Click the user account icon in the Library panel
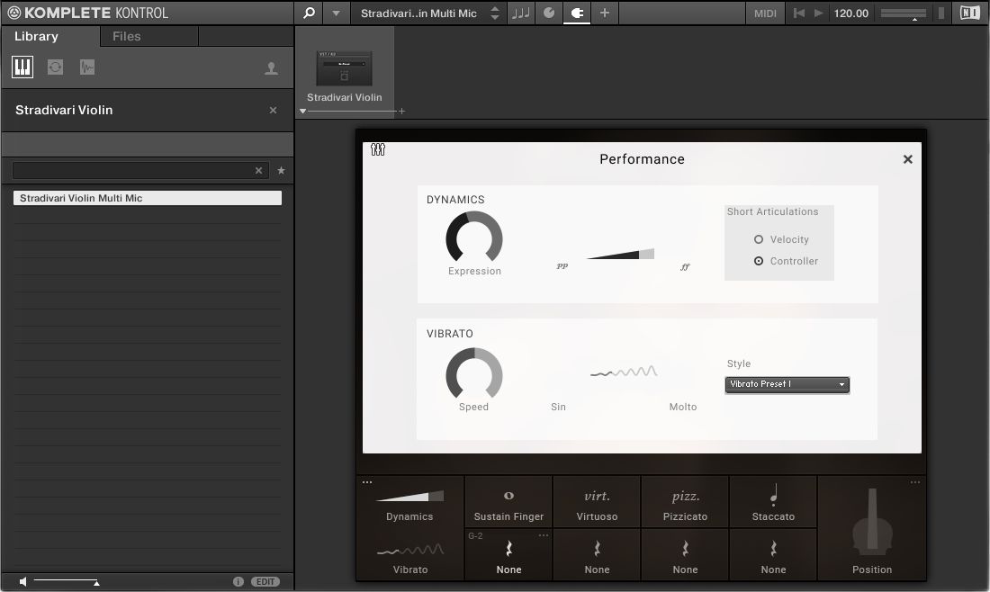The height and width of the screenshot is (592, 990). click(x=271, y=67)
